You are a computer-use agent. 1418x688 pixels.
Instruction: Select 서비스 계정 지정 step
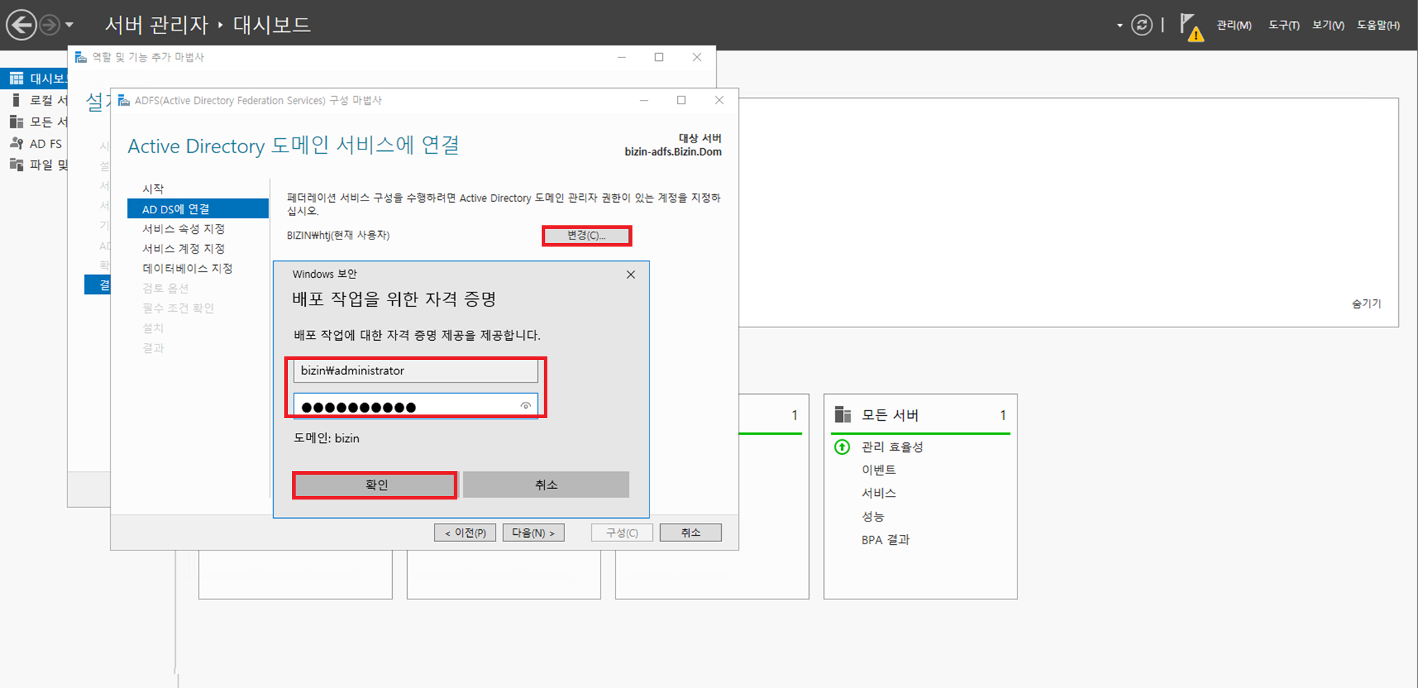pyautogui.click(x=184, y=249)
